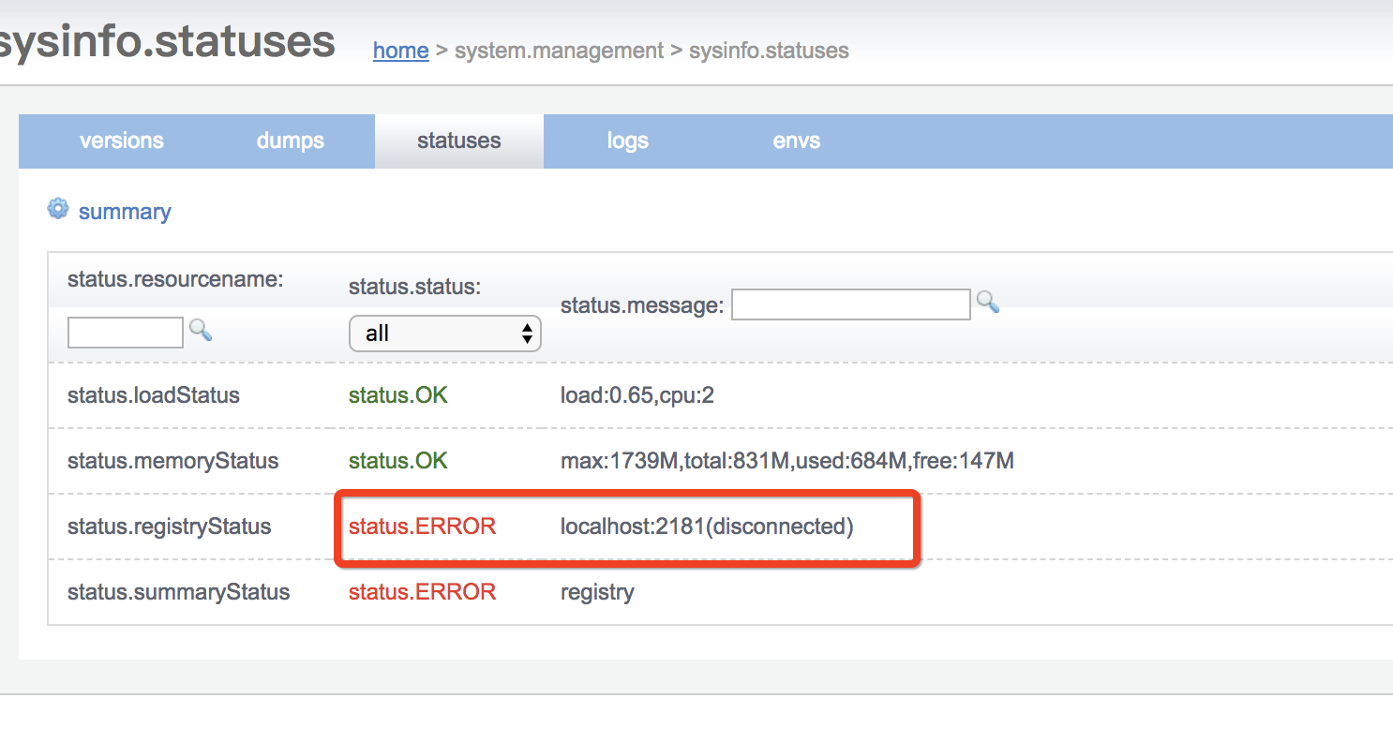The width and height of the screenshot is (1393, 742).
Task: Click the status.message input field
Action: point(850,304)
